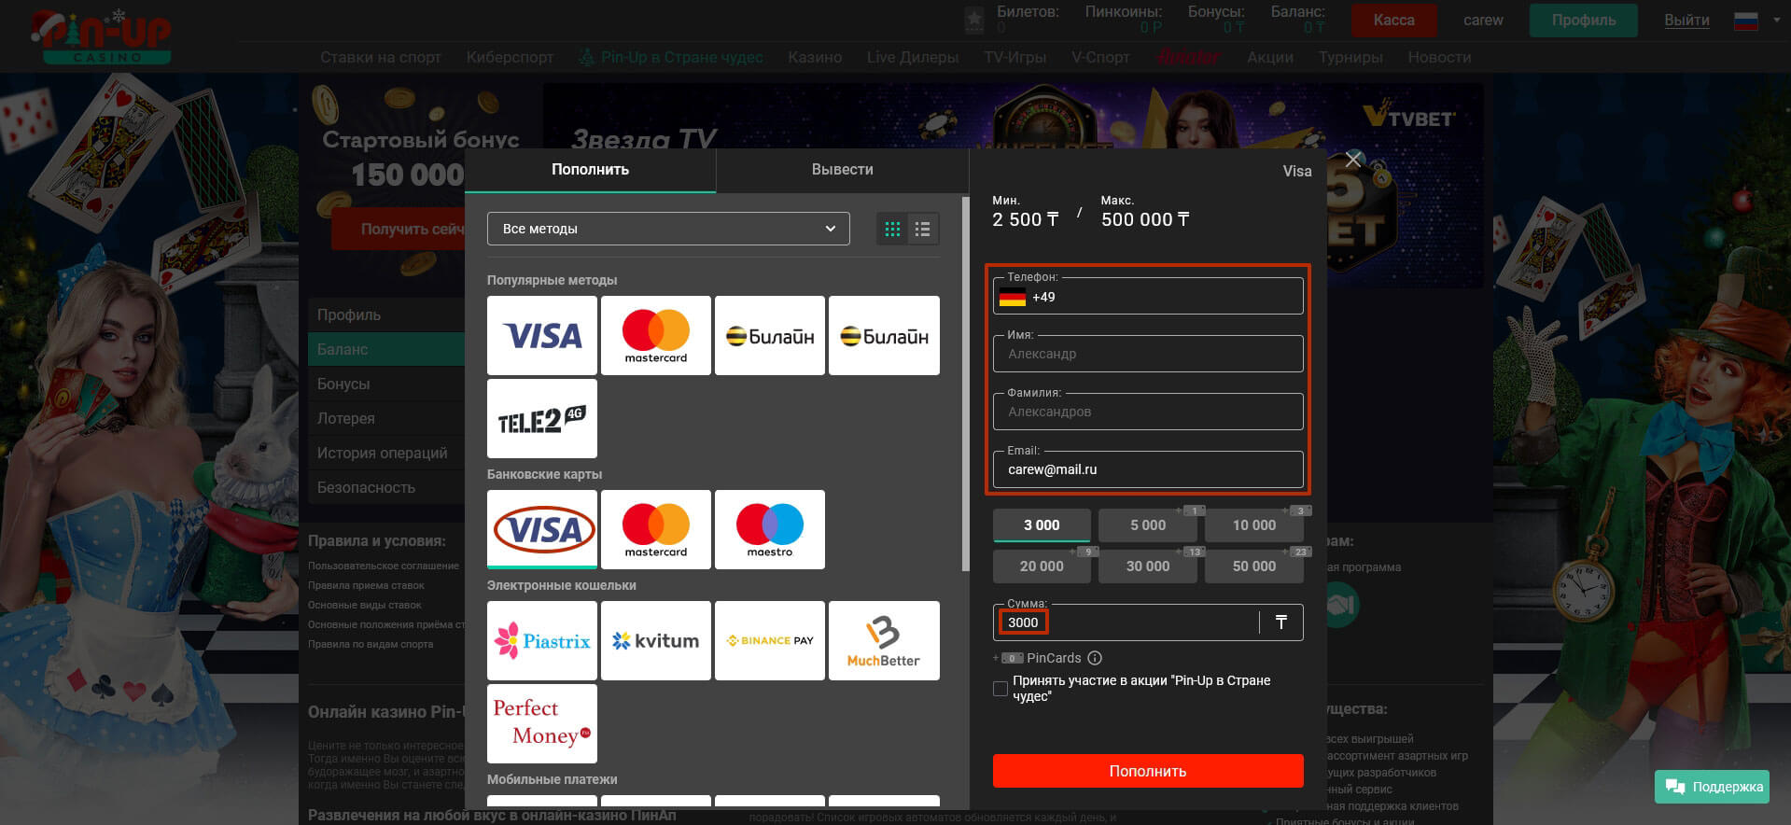Click the Фамилия input field
1791x825 pixels.
1148,412
